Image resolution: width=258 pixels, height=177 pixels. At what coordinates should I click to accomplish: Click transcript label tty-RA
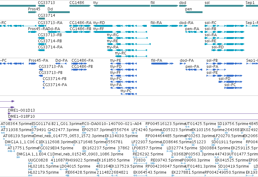click(113, 47)
